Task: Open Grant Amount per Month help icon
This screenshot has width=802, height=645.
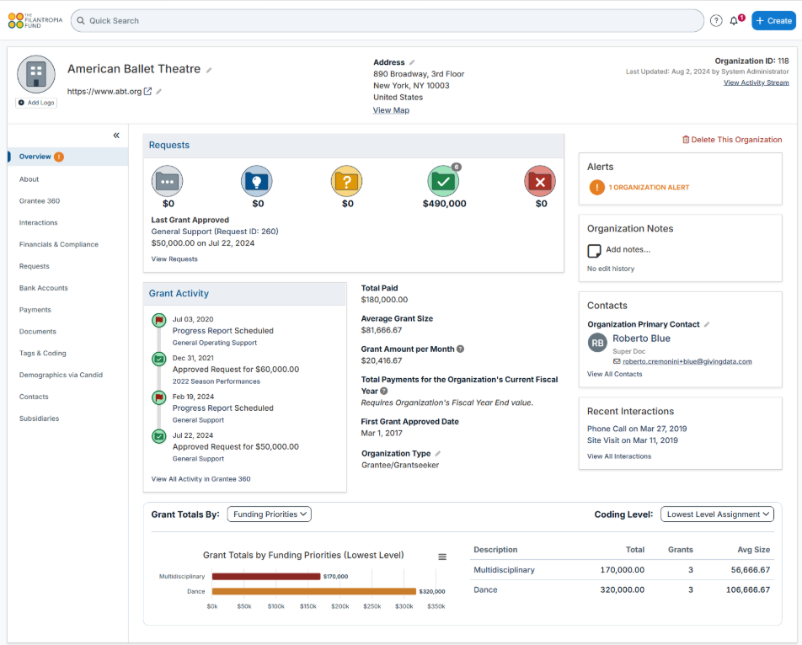Action: coord(460,349)
